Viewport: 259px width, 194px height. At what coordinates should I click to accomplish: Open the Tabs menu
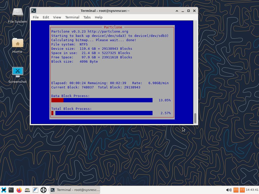click(87, 17)
